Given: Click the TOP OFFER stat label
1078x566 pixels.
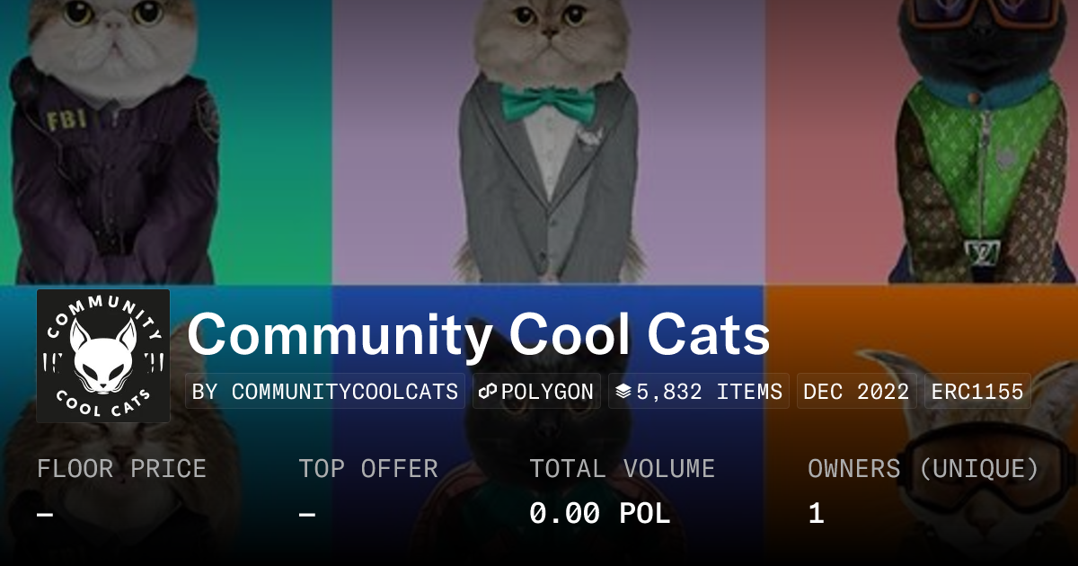Looking at the screenshot, I should pos(368,469).
